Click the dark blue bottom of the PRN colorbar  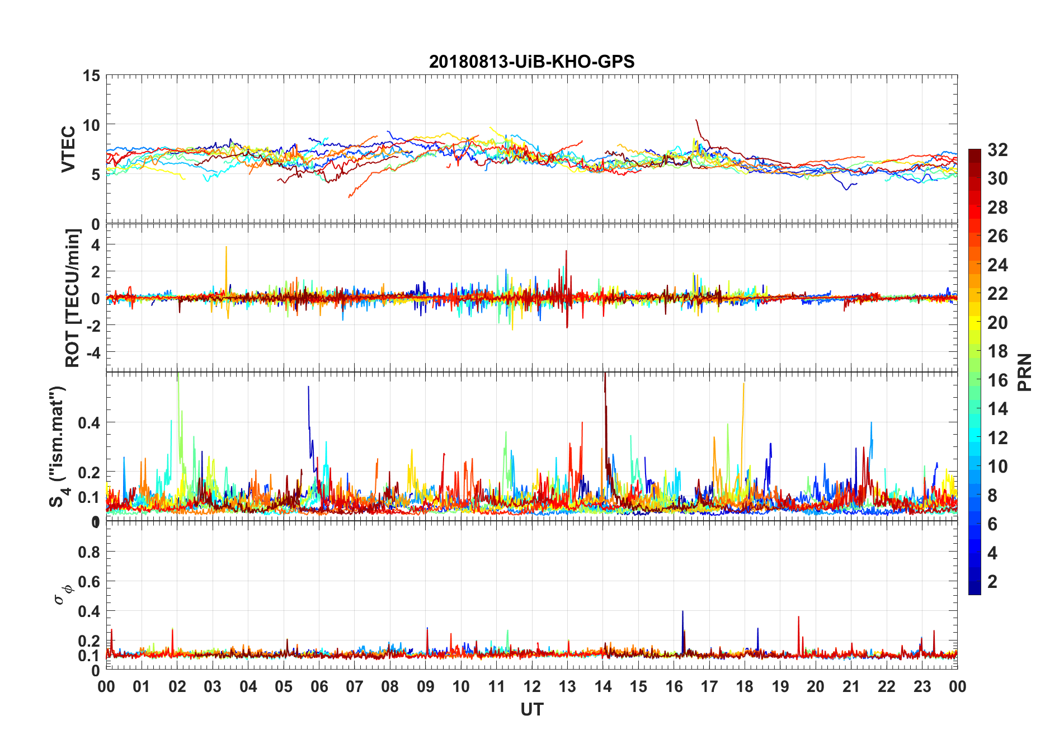pos(974,587)
